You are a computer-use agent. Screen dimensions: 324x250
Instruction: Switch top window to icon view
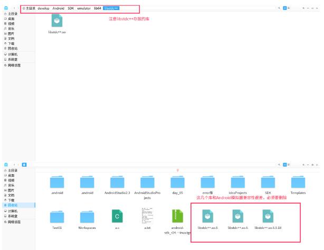(x=285, y=8)
